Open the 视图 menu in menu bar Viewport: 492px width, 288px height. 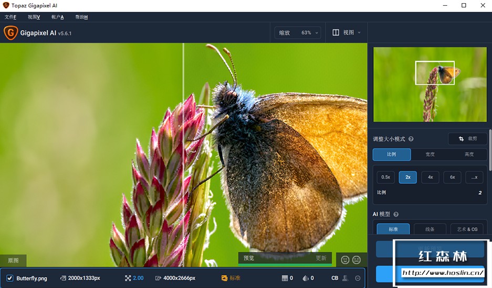[34, 17]
